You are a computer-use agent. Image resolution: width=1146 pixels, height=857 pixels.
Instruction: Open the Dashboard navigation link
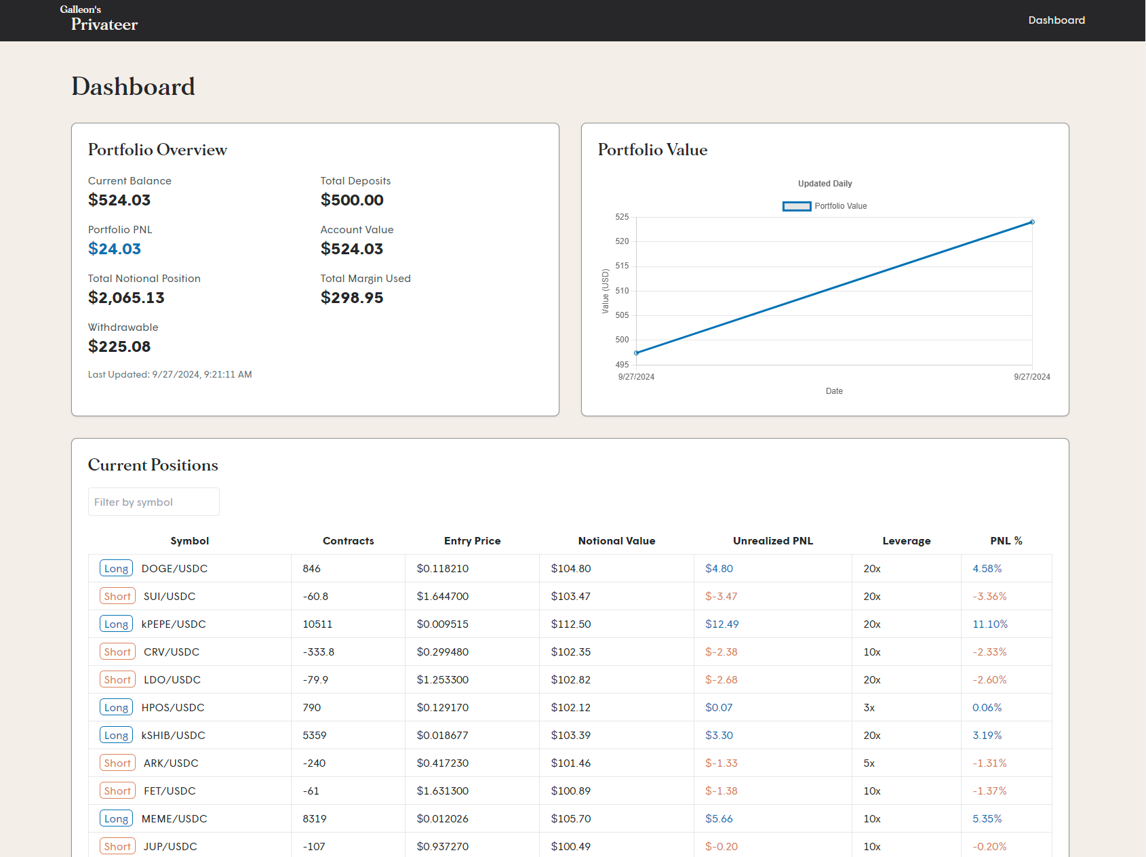pyautogui.click(x=1056, y=20)
